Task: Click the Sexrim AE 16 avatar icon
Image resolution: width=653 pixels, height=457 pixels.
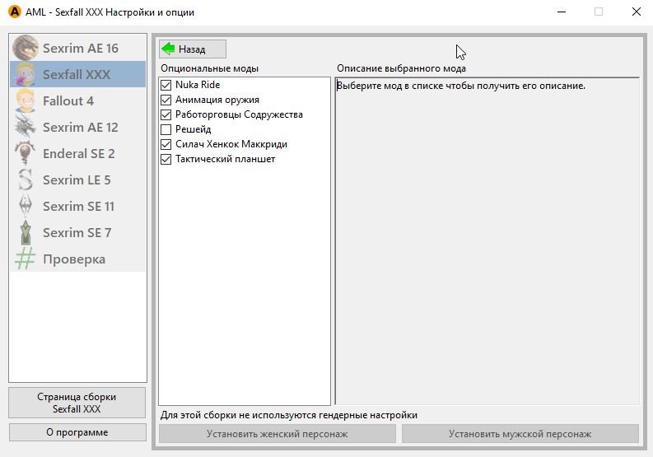Action: (x=26, y=48)
